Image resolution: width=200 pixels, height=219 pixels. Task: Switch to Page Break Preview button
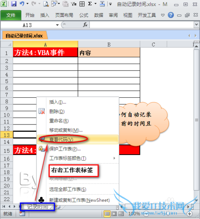121,214
